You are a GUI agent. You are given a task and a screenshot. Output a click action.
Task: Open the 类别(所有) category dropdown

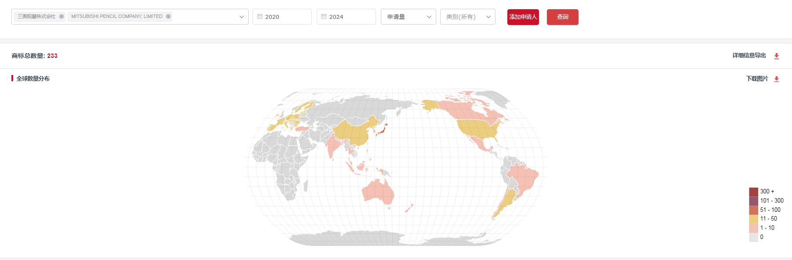[467, 17]
